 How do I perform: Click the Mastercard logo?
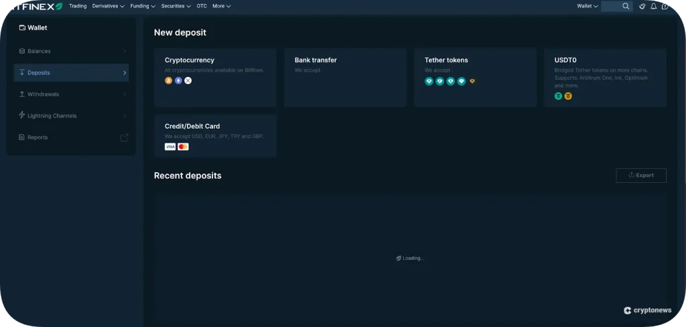pyautogui.click(x=184, y=147)
